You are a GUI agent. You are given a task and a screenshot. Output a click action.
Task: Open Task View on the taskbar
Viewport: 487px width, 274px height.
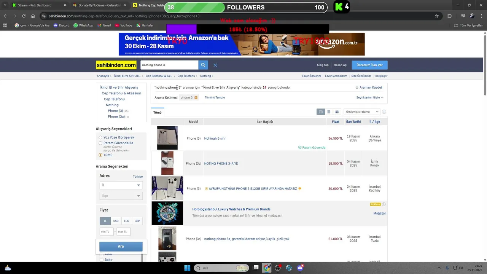click(256, 268)
